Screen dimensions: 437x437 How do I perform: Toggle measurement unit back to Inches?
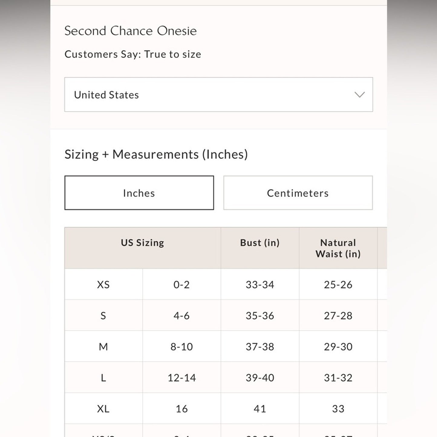(139, 193)
